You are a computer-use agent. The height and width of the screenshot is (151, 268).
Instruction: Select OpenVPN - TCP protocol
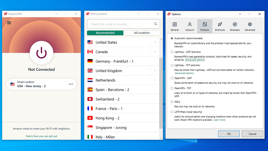click(172, 88)
